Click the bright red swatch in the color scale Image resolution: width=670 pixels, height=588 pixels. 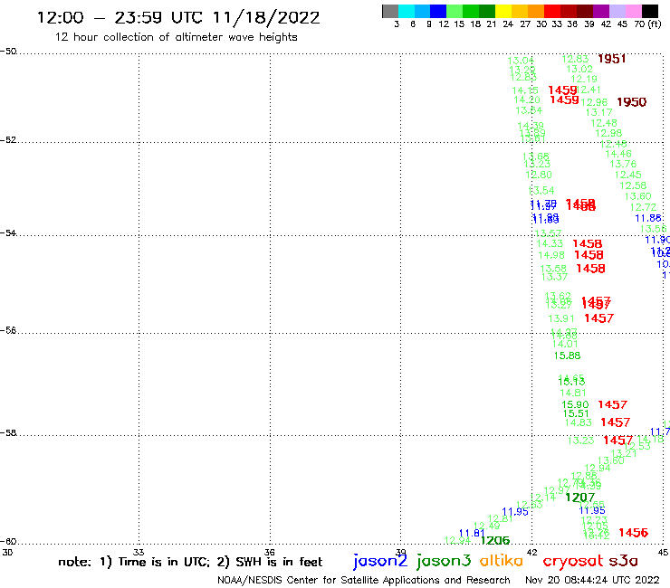click(552, 11)
